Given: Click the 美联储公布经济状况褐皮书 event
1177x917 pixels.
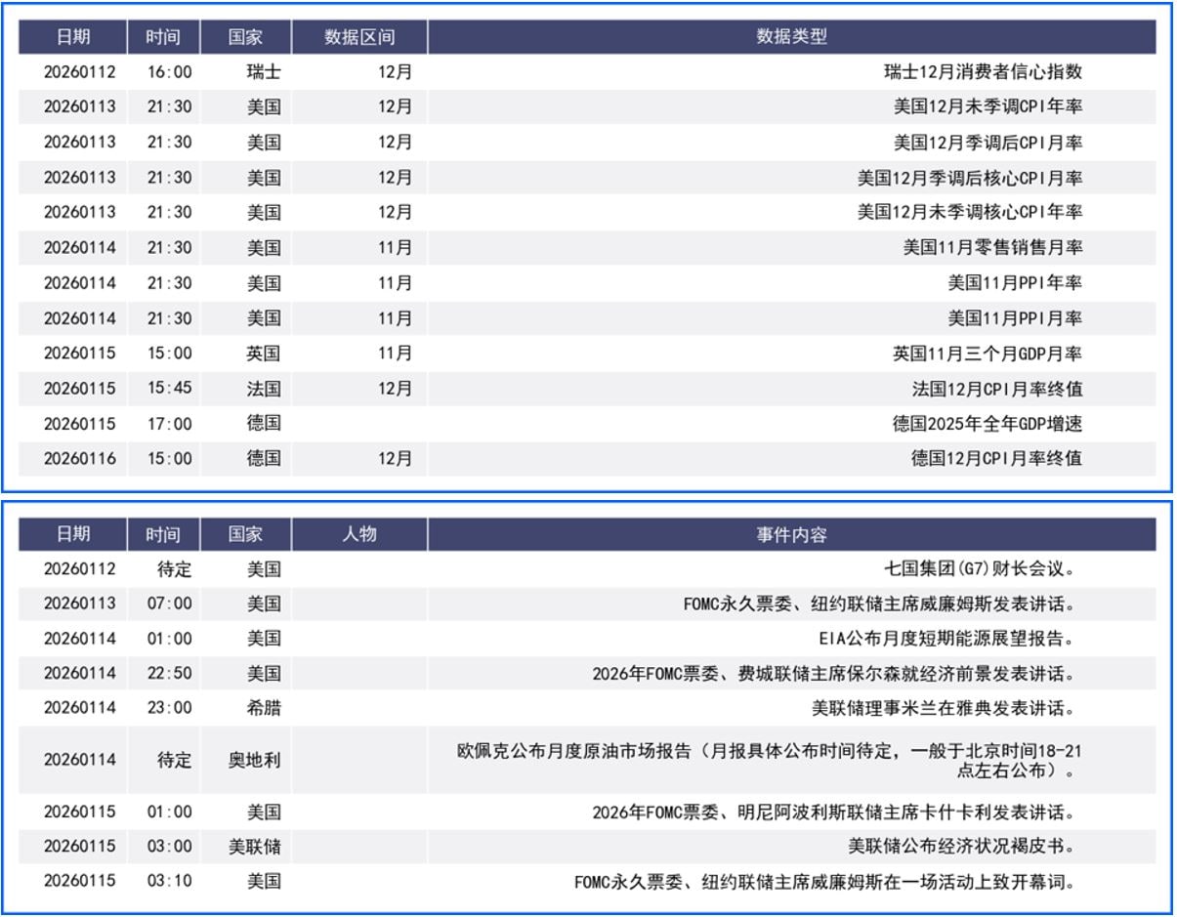Looking at the screenshot, I should (962, 846).
